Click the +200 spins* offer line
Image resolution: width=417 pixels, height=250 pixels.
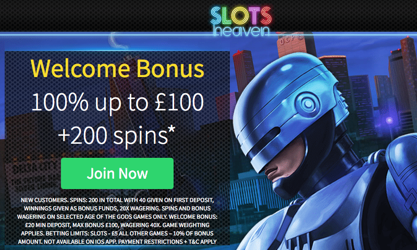(117, 135)
